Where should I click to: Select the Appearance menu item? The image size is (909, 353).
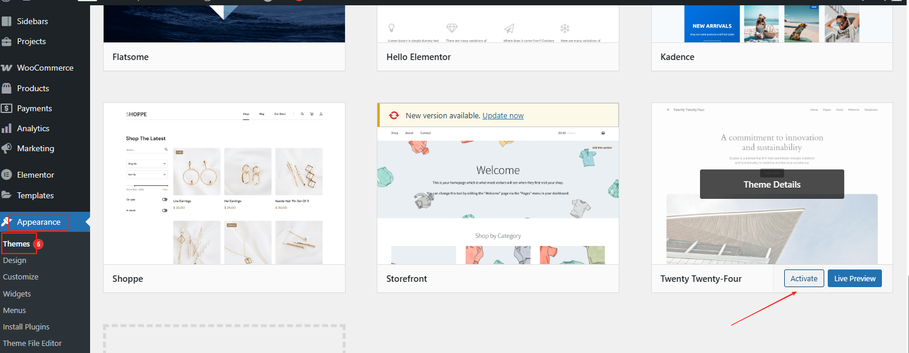point(45,222)
